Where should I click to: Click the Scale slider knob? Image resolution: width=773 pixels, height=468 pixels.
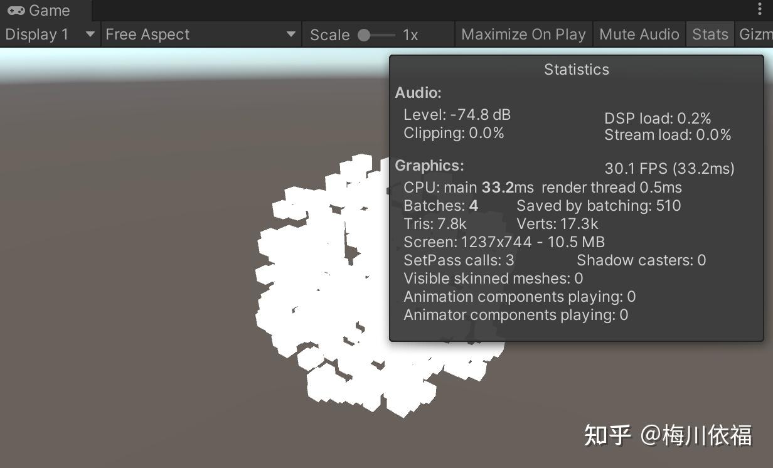(366, 35)
